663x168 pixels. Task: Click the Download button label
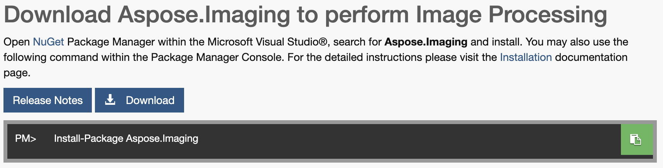tap(150, 100)
